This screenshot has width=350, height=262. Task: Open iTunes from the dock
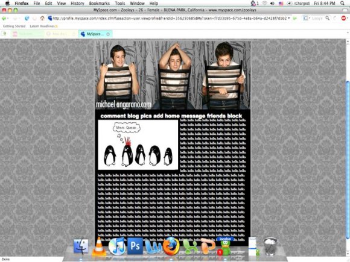tap(116, 246)
